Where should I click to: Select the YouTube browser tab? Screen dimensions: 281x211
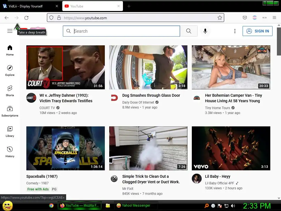(92, 6)
